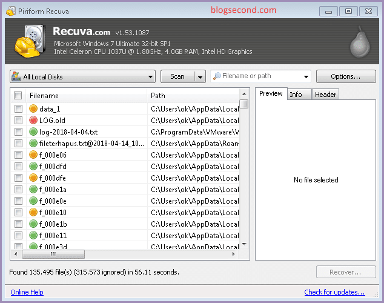
Task: Click the vertical scrollbar down arrow
Action: (x=244, y=244)
